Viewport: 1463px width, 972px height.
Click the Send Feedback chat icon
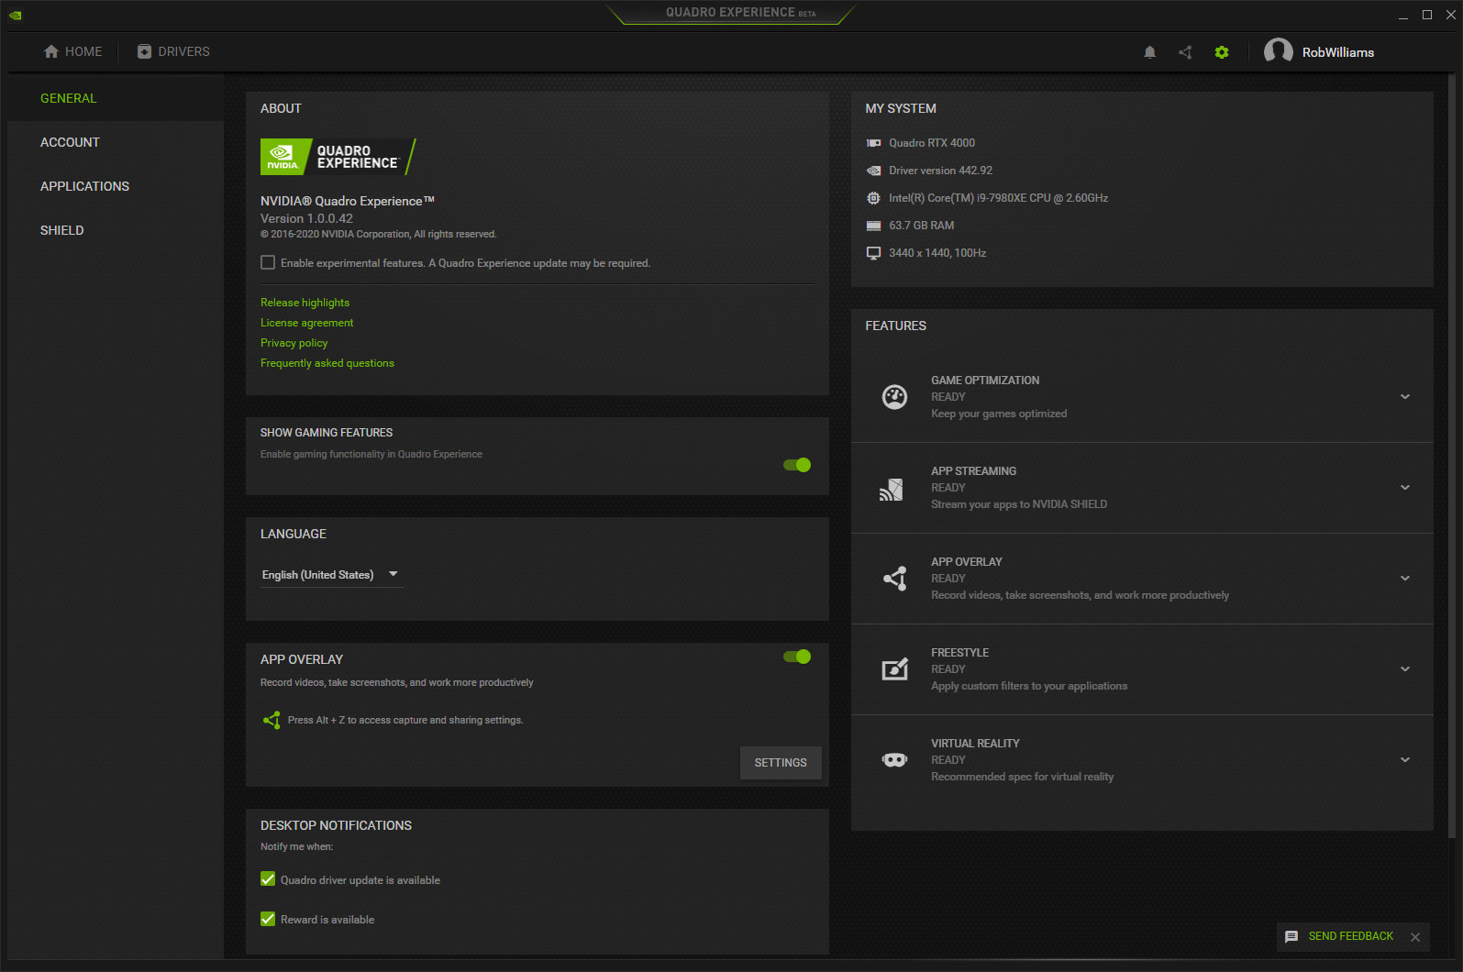tap(1291, 936)
